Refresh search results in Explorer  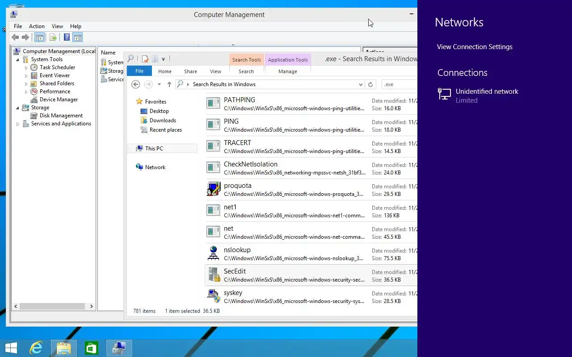[370, 84]
